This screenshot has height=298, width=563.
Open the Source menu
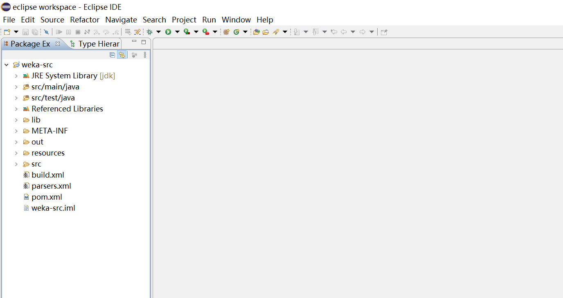click(52, 20)
